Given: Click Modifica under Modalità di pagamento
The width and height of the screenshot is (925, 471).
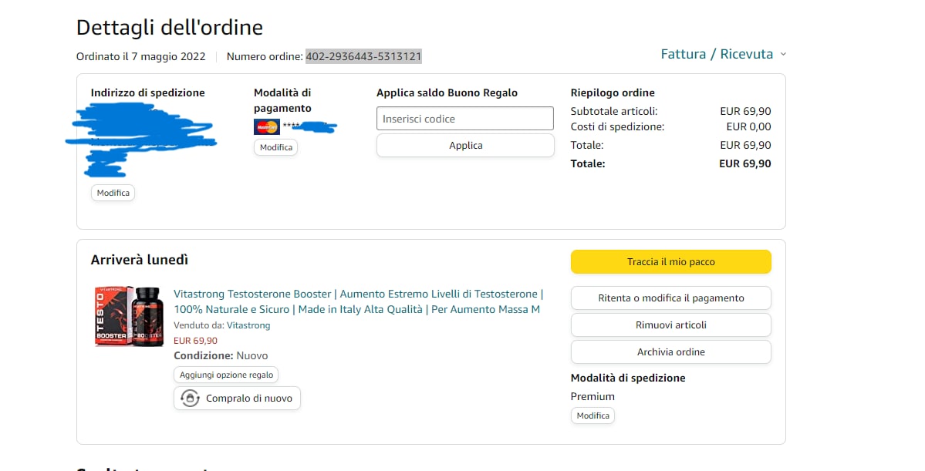Looking at the screenshot, I should (275, 147).
